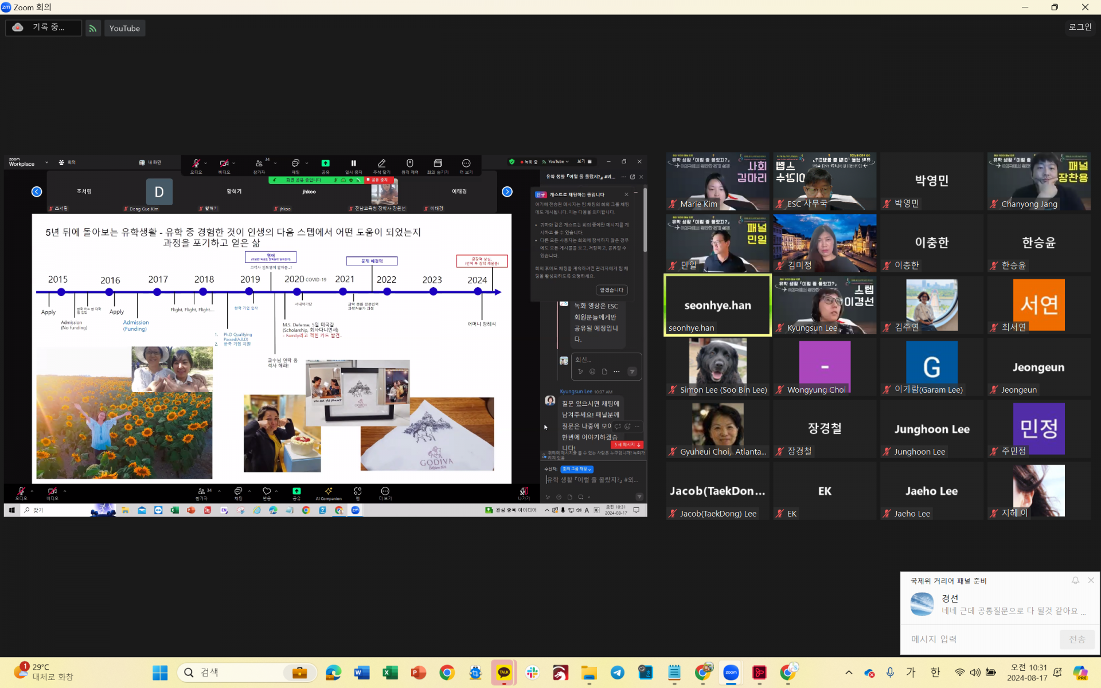The height and width of the screenshot is (688, 1101).
Task: Click the 로그인 login button
Action: (1080, 27)
